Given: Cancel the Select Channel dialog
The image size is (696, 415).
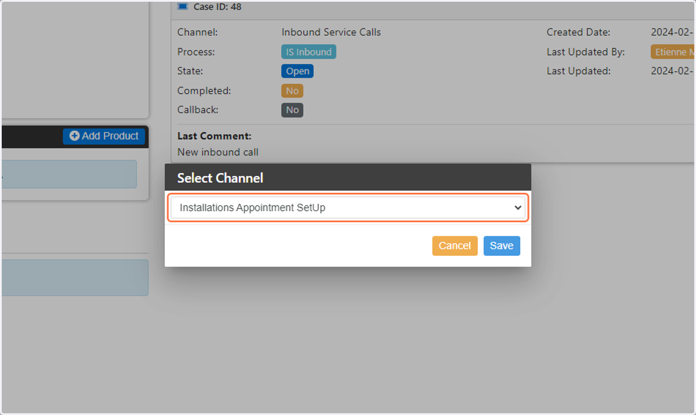Looking at the screenshot, I should [x=455, y=246].
